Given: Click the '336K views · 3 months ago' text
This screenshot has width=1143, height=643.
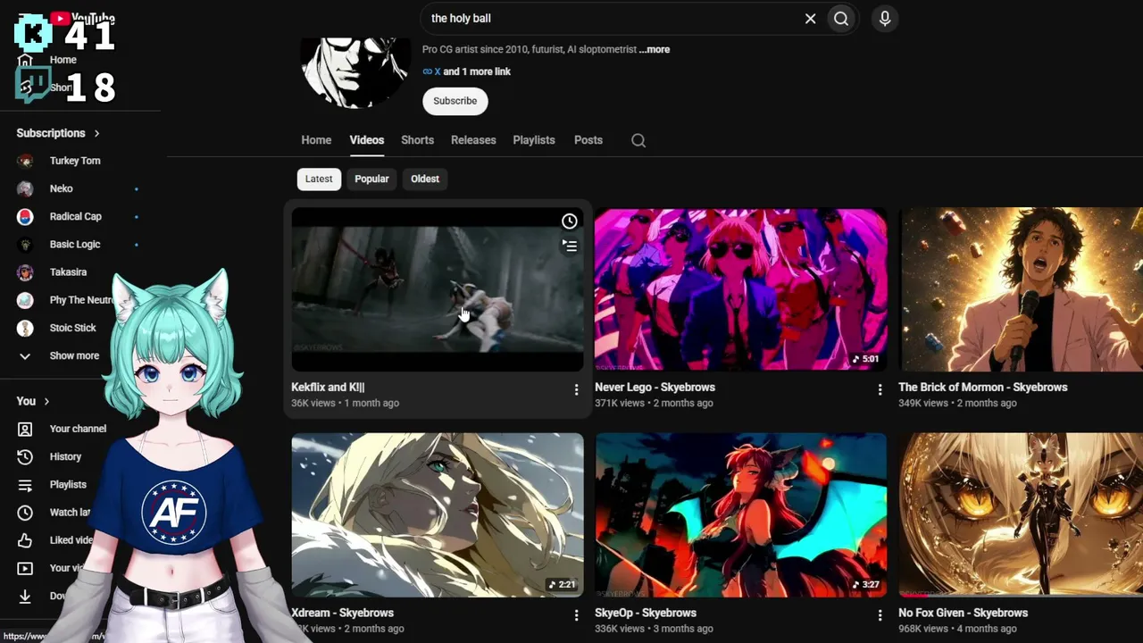Looking at the screenshot, I should click(x=654, y=629).
